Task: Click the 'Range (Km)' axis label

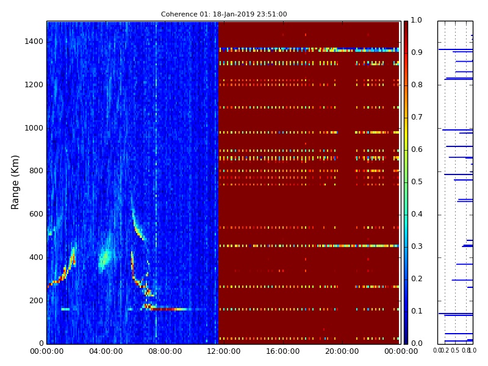Action: point(15,182)
